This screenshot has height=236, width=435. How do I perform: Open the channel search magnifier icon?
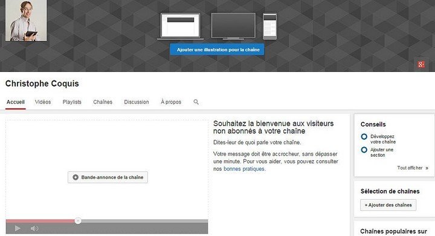tap(196, 102)
